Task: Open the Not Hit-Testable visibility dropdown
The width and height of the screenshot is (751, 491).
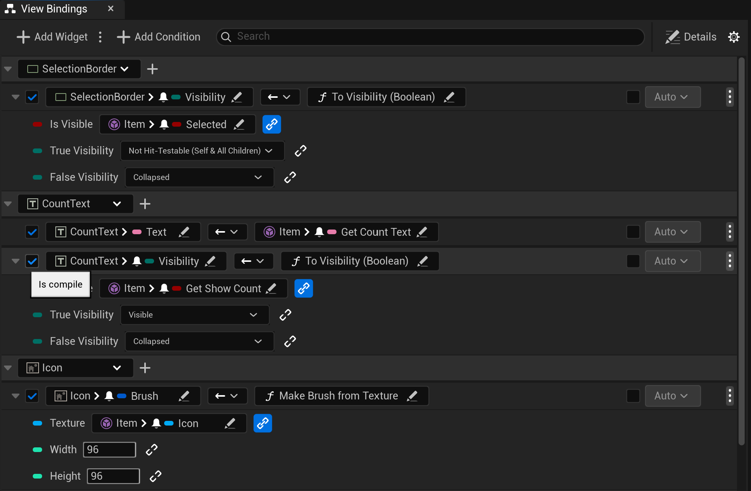Action: tap(202, 151)
